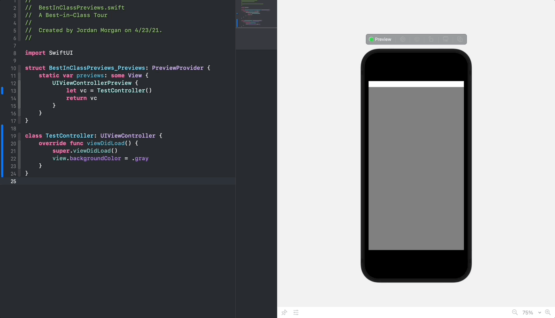
Task: Click the Preview on Device icon
Action: coord(445,39)
